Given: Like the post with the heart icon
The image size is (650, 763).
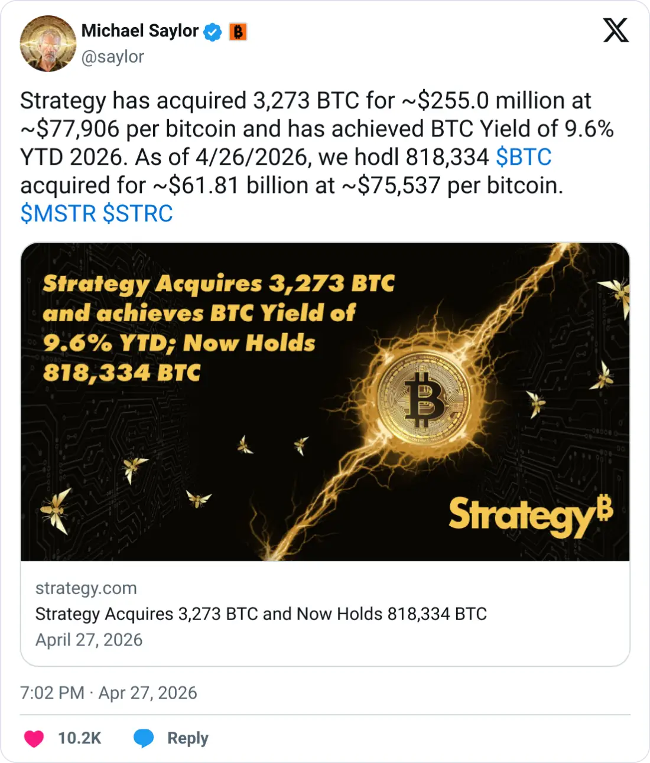Looking at the screenshot, I should pos(34,738).
